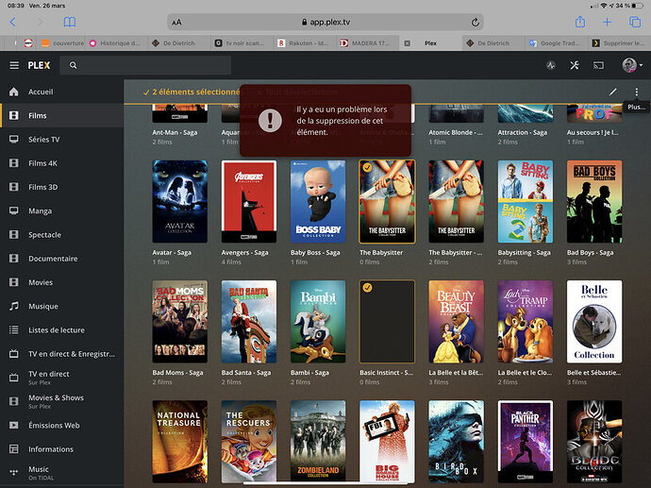Open TV en direct Sur Plex
Viewport: 651px width, 488px height.
point(62,378)
